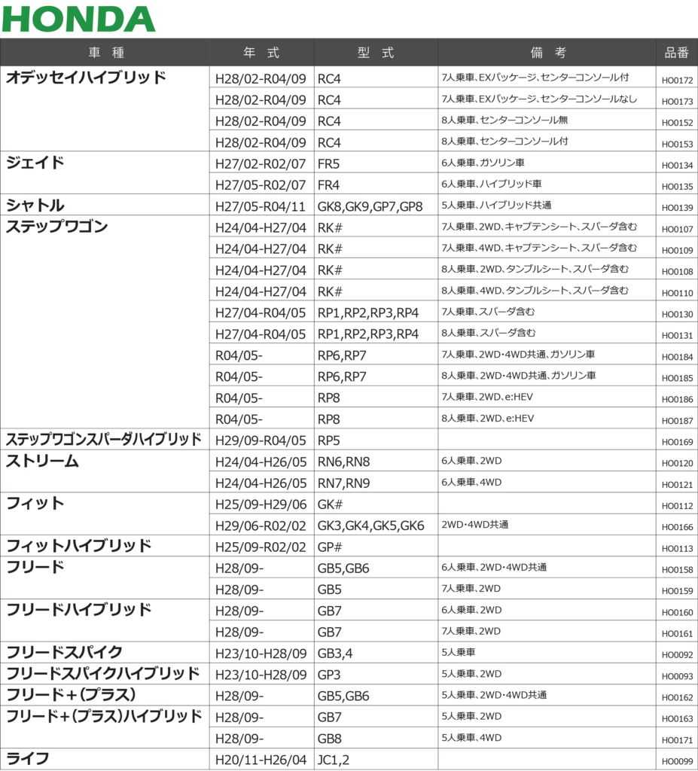Click the ジェイド vehicle name
Screen dimensions: 698x771
point(35,163)
